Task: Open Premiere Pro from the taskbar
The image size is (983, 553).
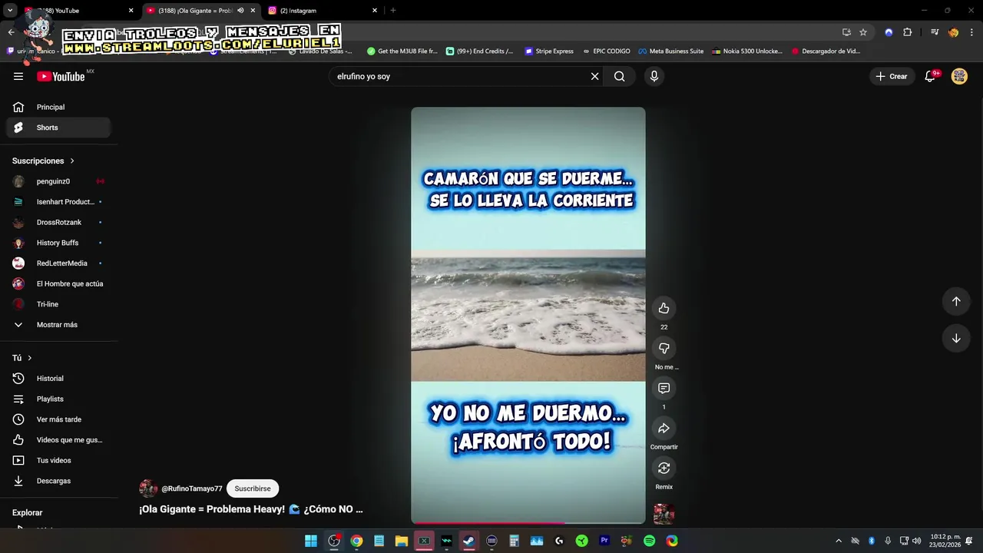Action: (604, 541)
